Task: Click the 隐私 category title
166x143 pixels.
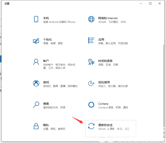Action: (46, 125)
